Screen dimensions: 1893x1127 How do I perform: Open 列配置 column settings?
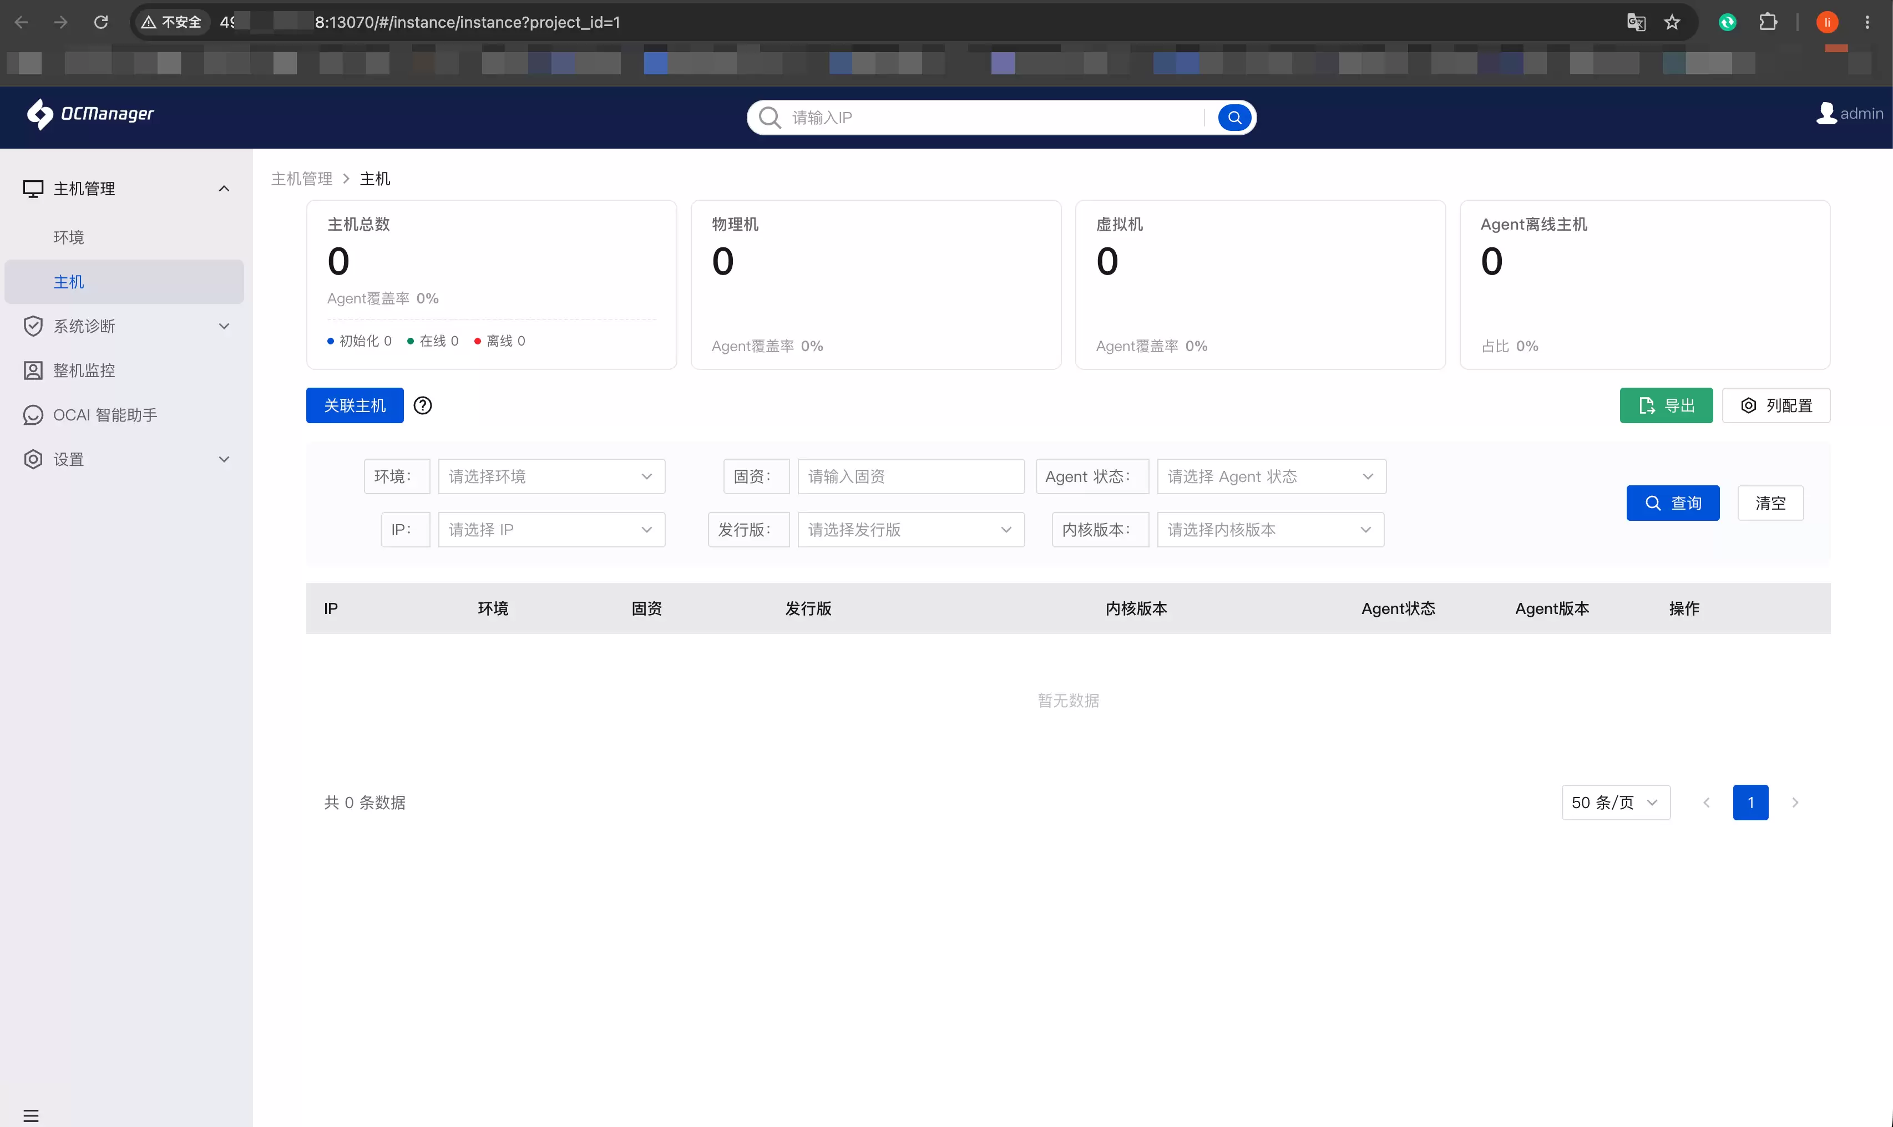point(1776,405)
